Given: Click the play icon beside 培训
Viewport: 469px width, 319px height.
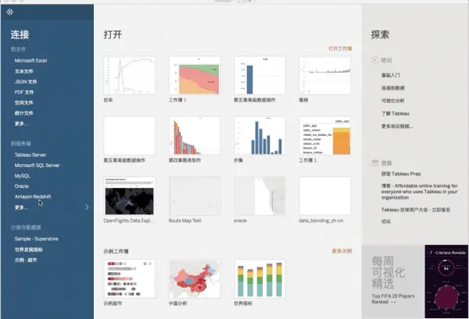Looking at the screenshot, I should point(374,60).
